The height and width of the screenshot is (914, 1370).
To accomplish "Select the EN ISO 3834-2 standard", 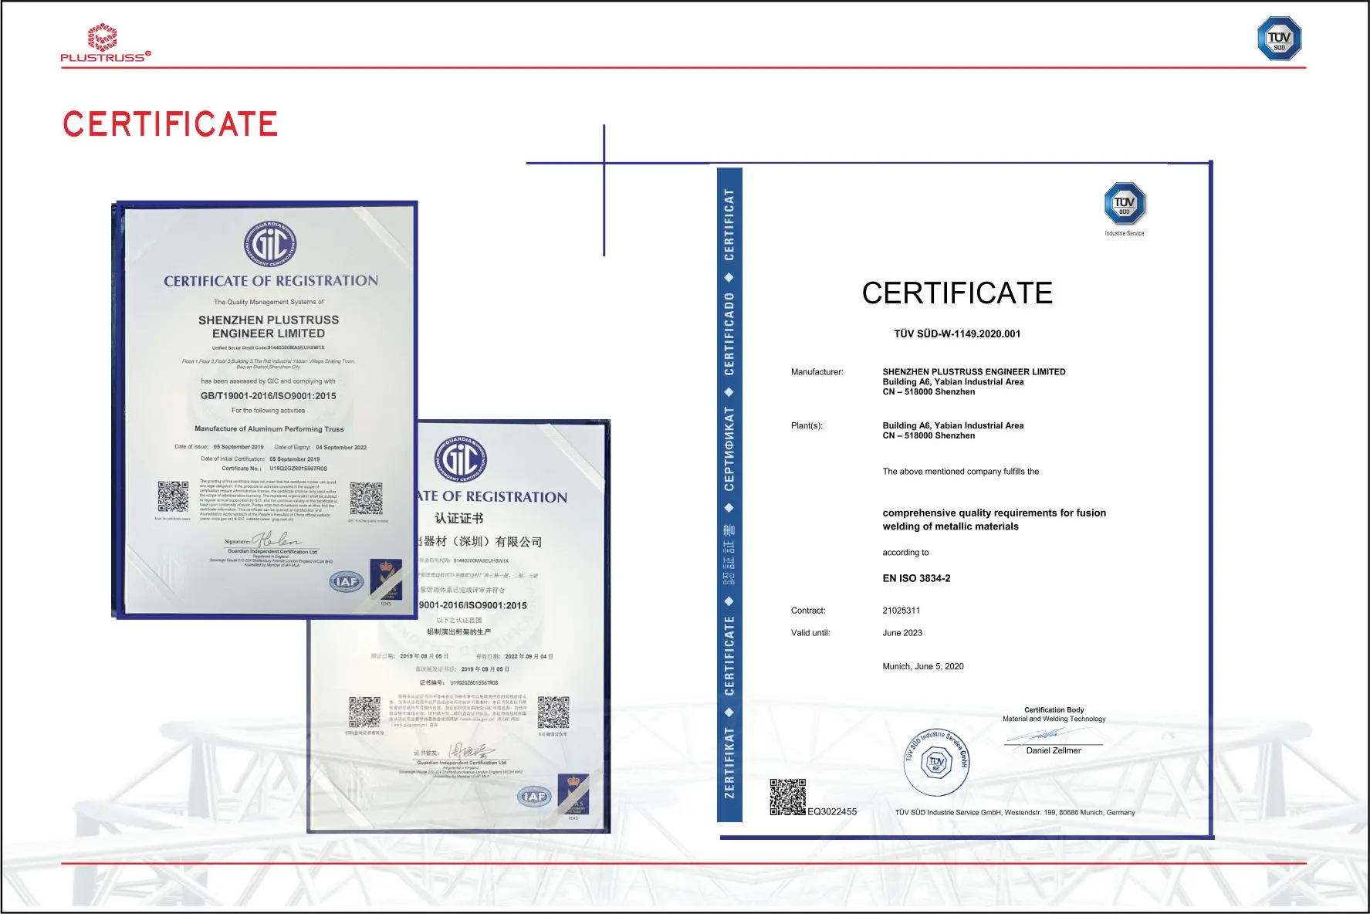I will (916, 578).
